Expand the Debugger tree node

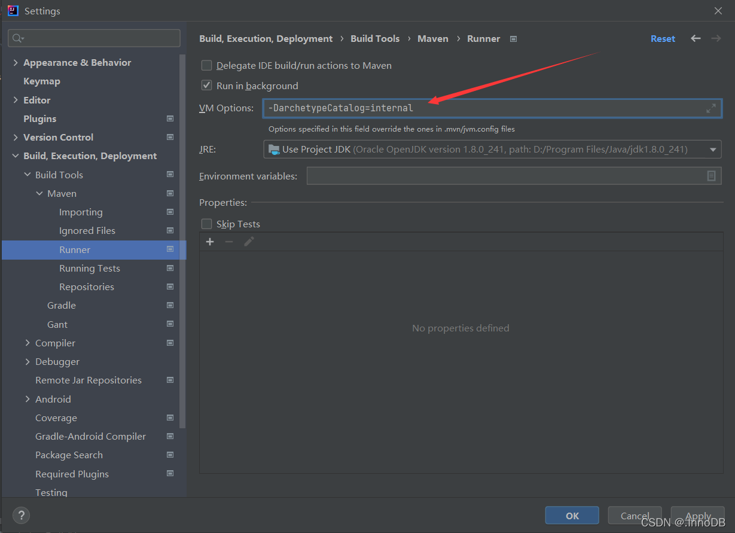click(28, 361)
